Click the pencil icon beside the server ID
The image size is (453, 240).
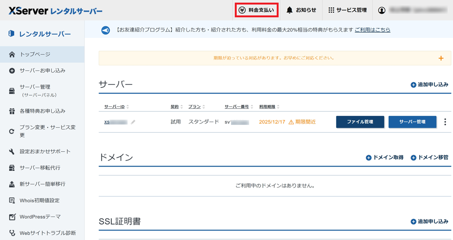pos(133,122)
